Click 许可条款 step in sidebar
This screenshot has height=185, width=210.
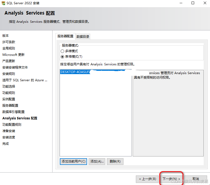pyautogui.click(x=9, y=42)
